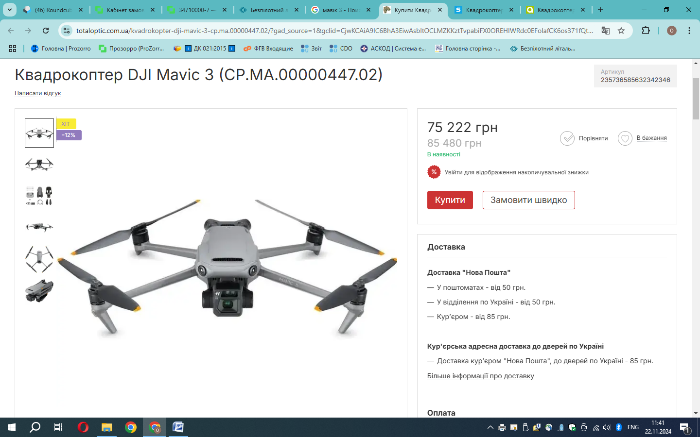Open CDO bookmark
700x437 pixels.
click(341, 49)
